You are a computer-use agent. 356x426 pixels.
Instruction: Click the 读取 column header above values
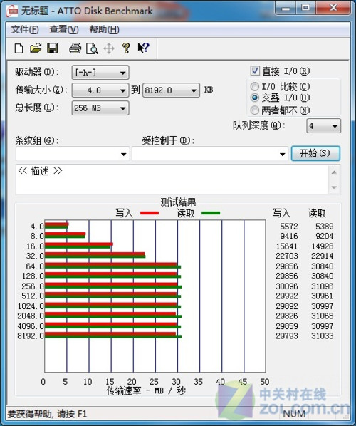click(x=317, y=213)
